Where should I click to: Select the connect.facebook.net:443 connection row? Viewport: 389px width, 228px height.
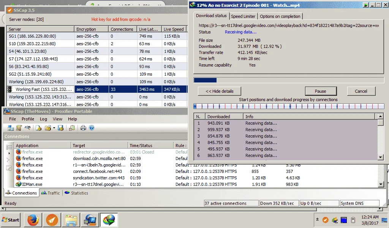[x=196, y=171]
